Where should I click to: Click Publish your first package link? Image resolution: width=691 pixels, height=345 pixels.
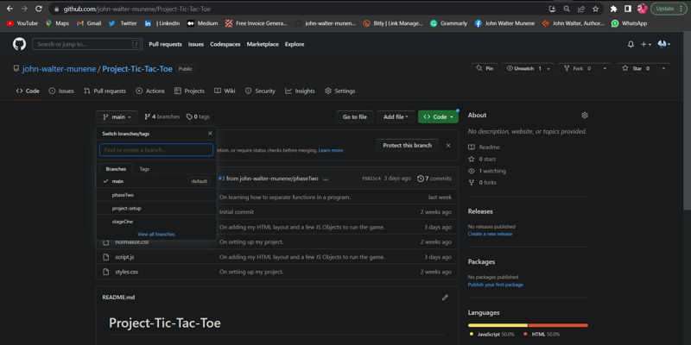[x=495, y=285]
